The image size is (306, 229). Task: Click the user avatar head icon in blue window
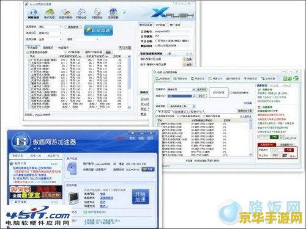72,169
